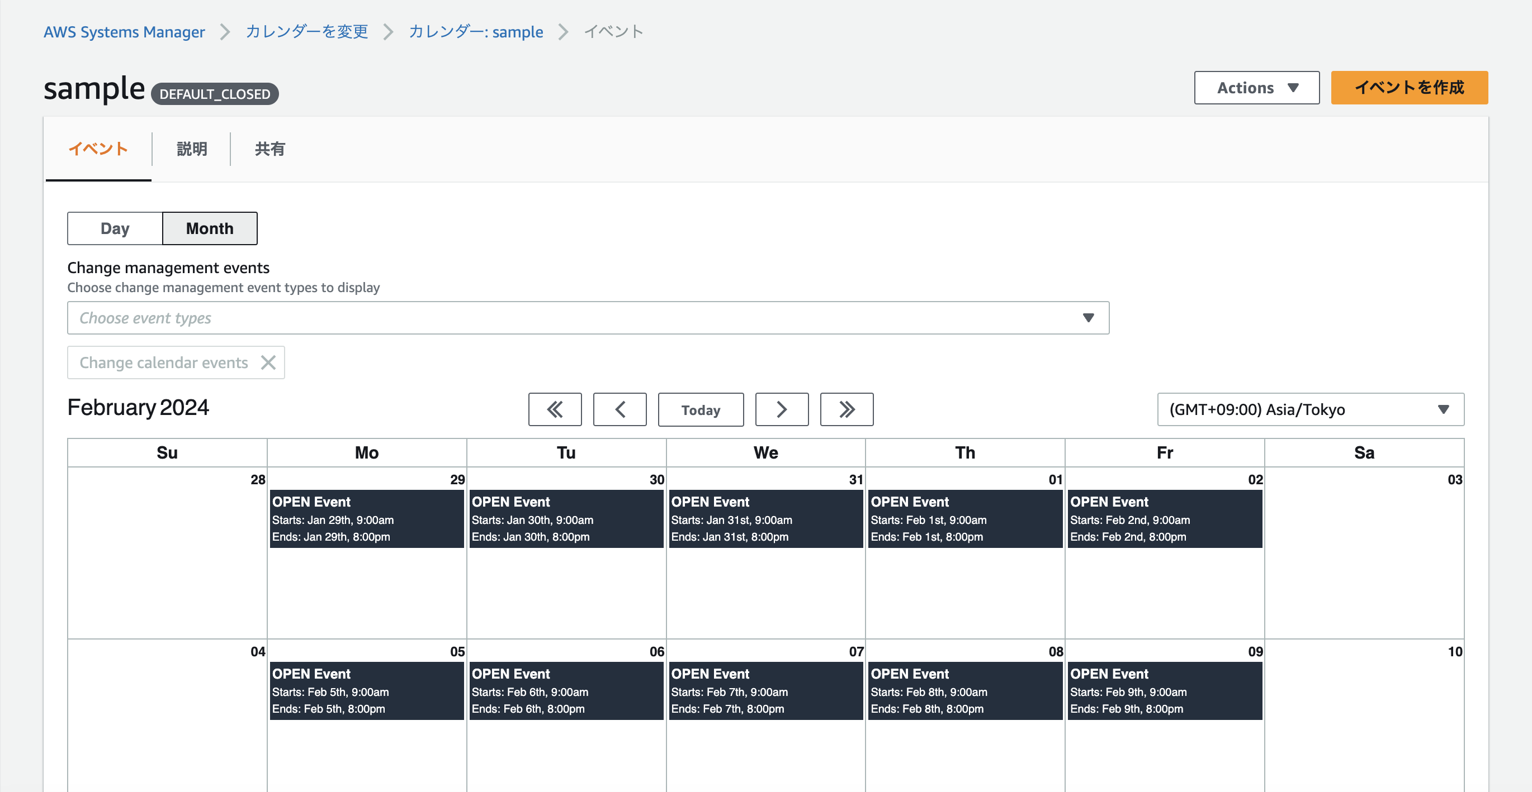Switch calendar to Day view
The height and width of the screenshot is (792, 1532).
click(115, 228)
